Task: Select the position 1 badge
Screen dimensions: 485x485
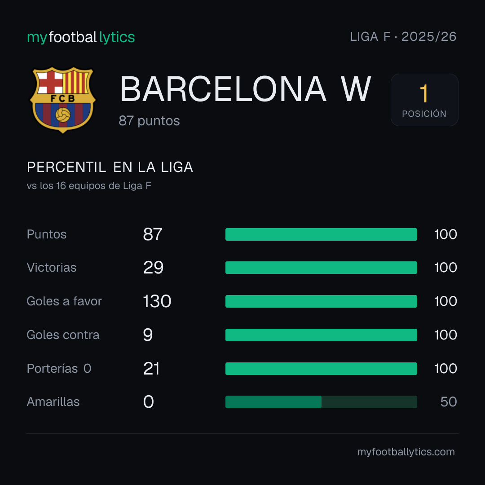Action: (424, 100)
